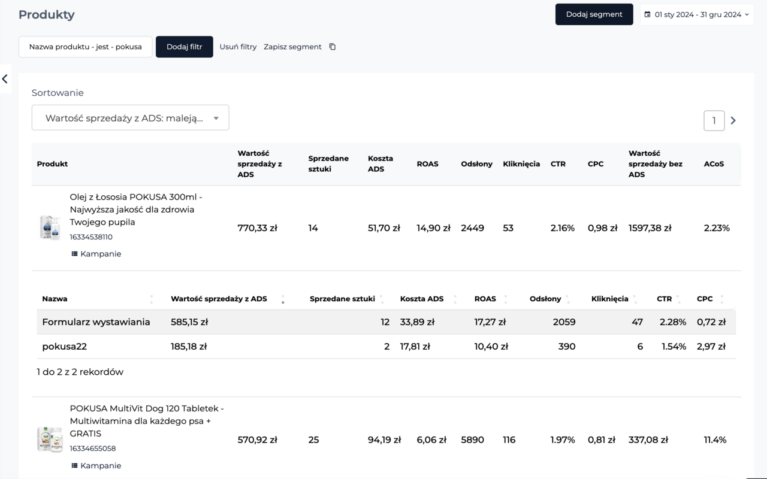Click the copy segment icon
Viewport: 767px width, 479px height.
[x=333, y=47]
